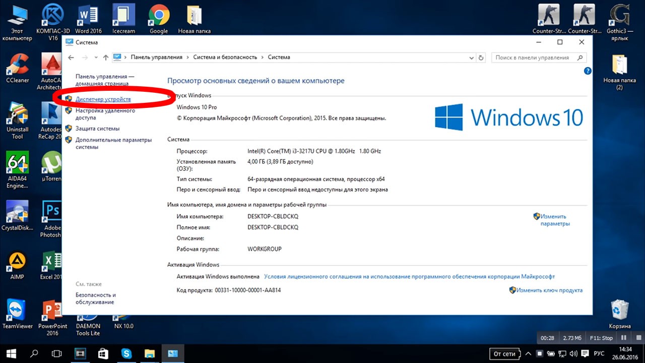Select Панель управления breadcrumb
The height and width of the screenshot is (363, 645).
[x=156, y=57]
